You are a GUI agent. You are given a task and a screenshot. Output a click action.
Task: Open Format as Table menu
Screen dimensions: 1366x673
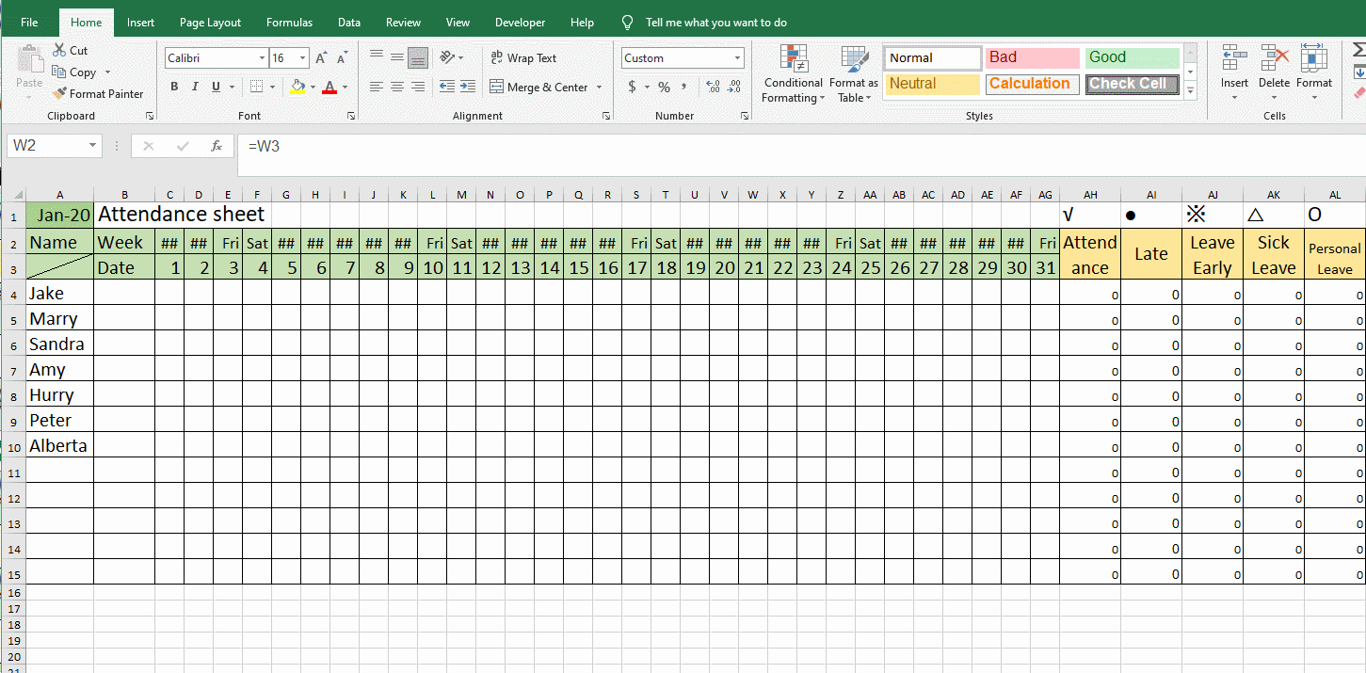[x=854, y=73]
